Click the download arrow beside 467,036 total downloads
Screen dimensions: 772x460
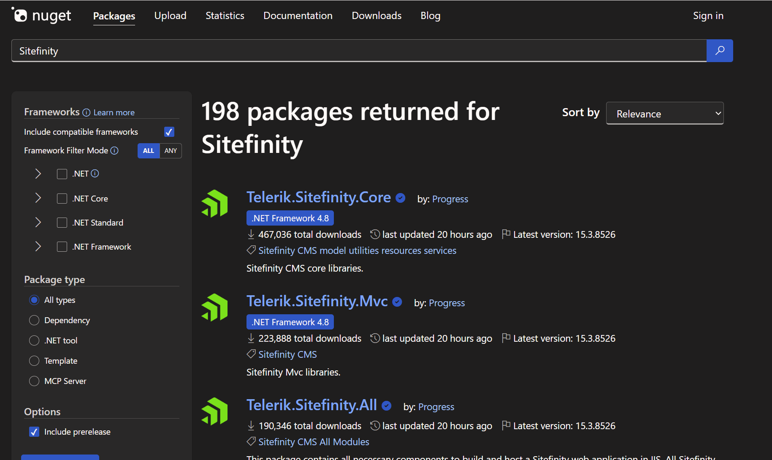pyautogui.click(x=250, y=234)
